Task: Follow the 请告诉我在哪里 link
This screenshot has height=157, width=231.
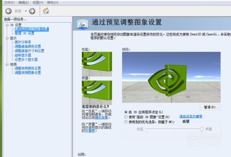Action: tap(191, 117)
